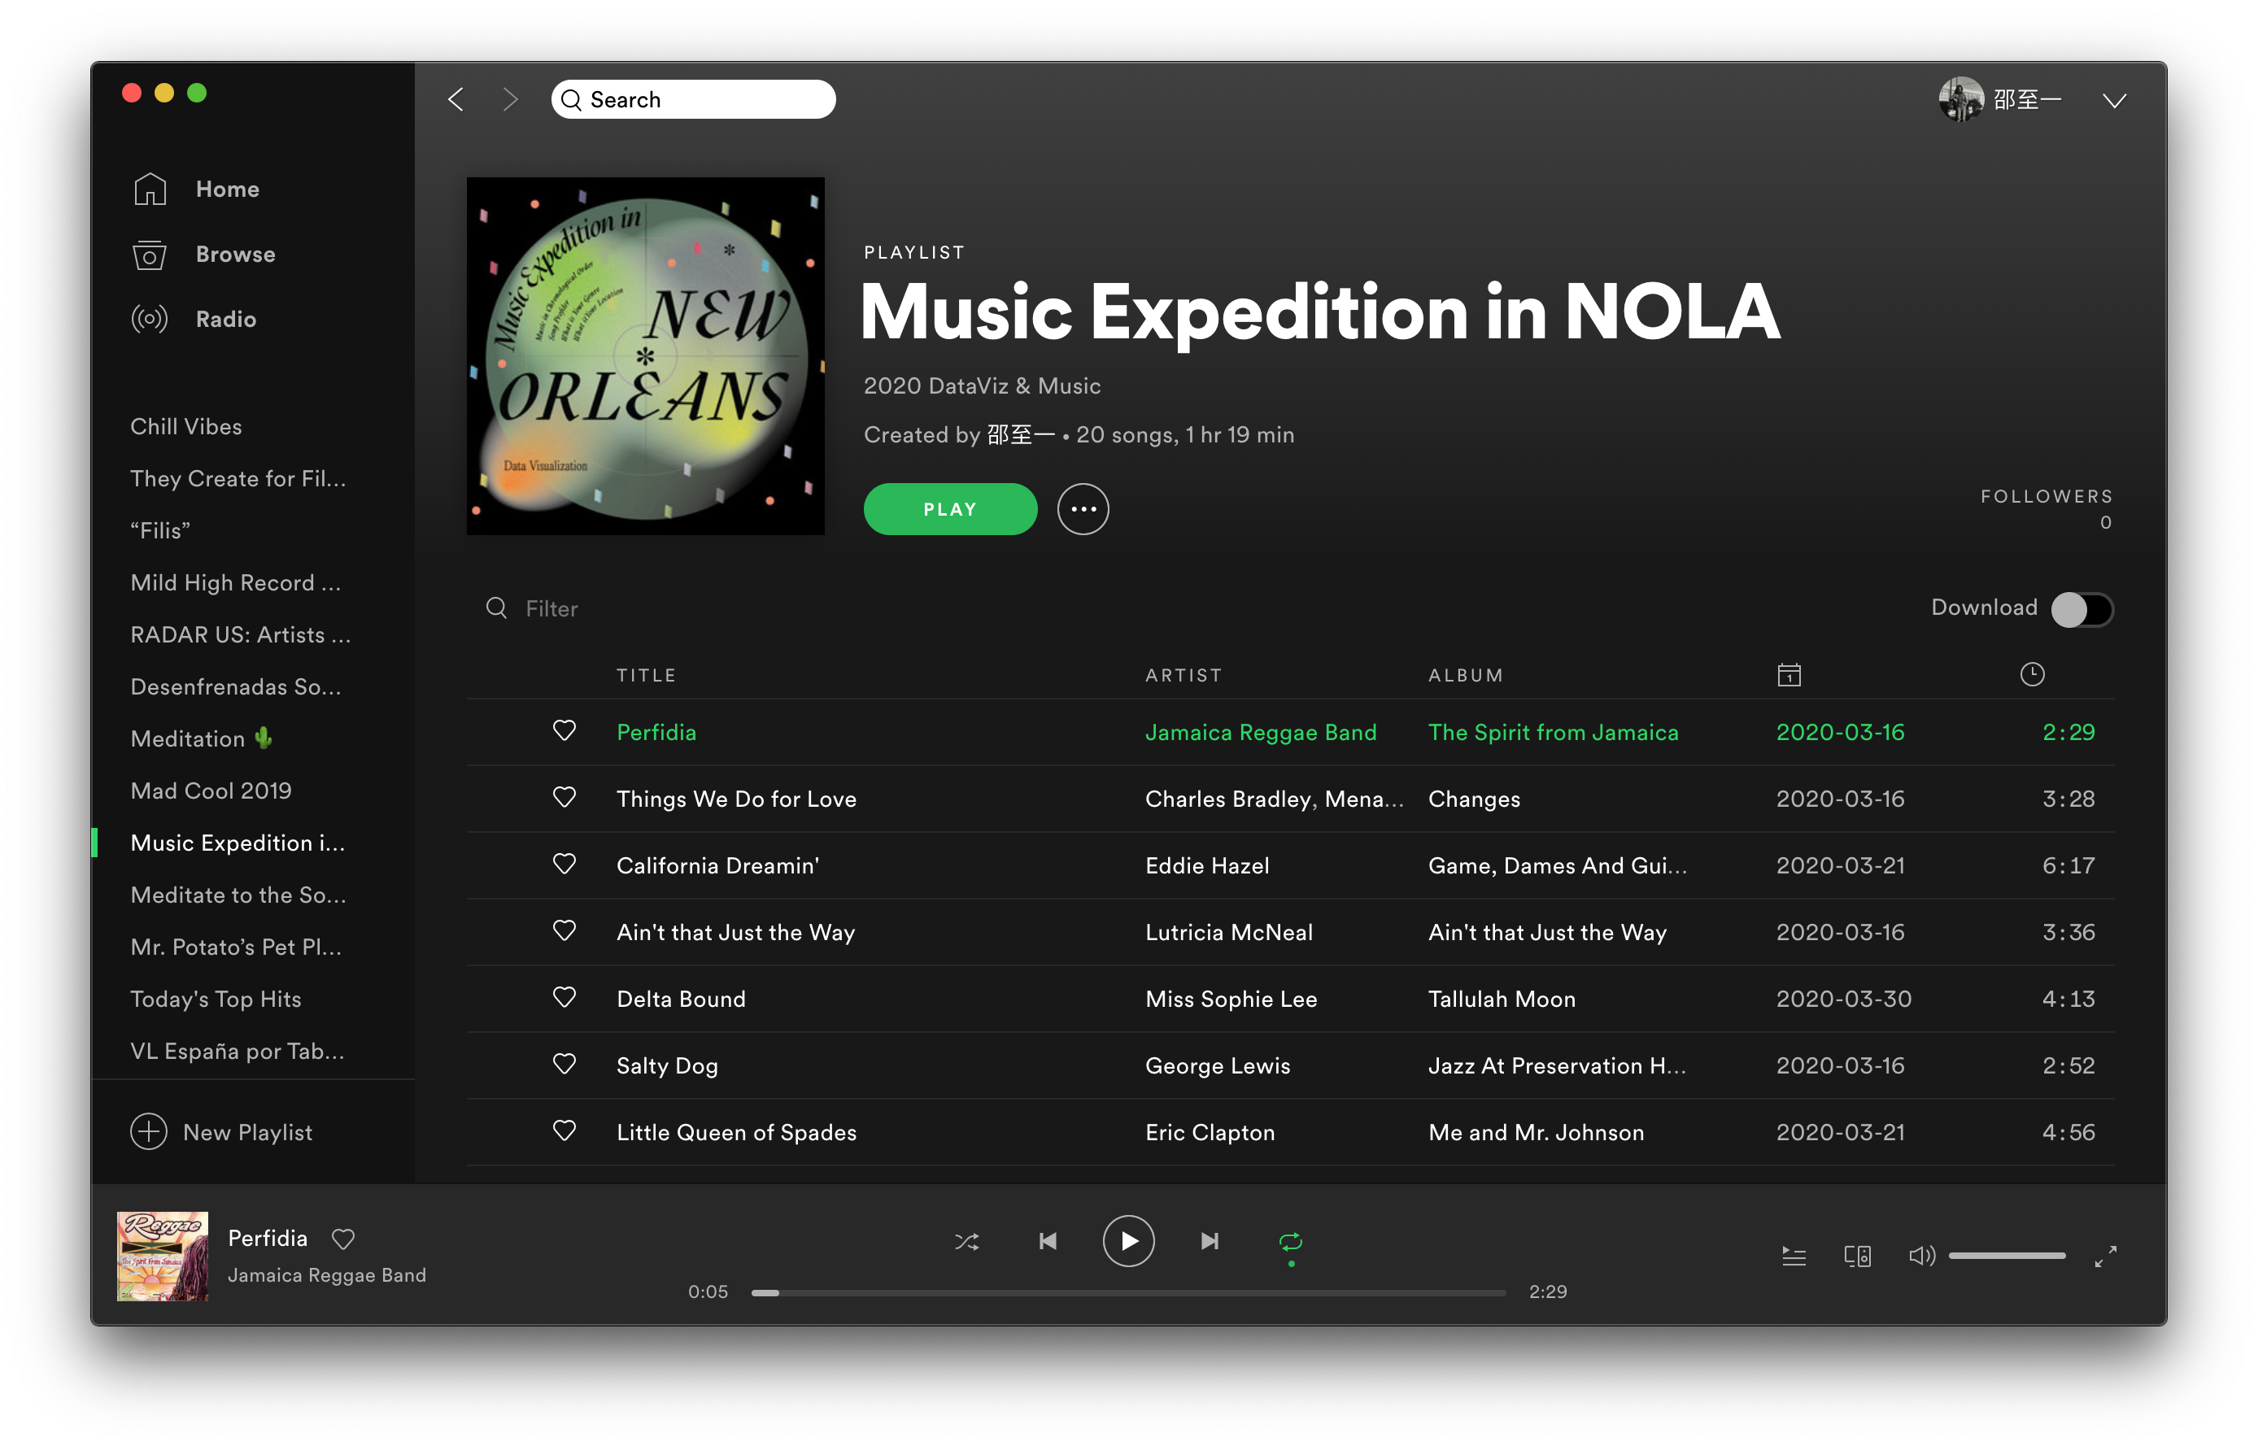Open the play queue icon
Image resolution: width=2258 pixels, height=1446 pixels.
coord(1794,1257)
